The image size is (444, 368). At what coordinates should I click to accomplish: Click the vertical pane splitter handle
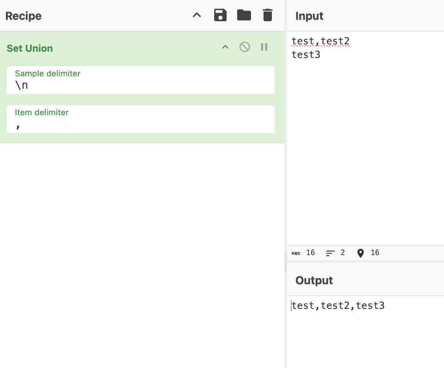point(285,261)
